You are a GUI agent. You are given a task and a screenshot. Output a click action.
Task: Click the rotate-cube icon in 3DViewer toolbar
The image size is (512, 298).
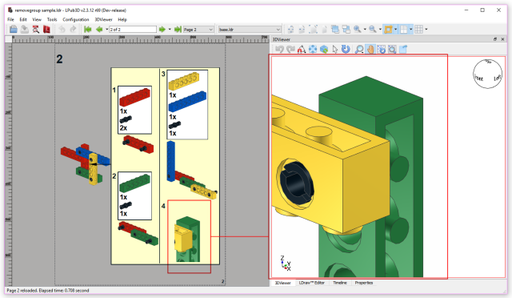pyautogui.click(x=324, y=50)
